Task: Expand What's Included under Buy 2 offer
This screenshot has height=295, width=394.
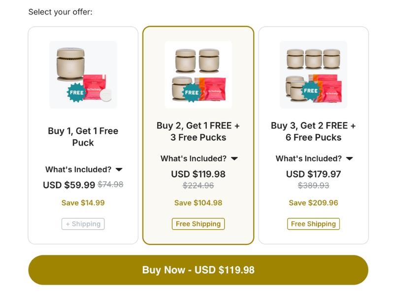Action: [199, 158]
